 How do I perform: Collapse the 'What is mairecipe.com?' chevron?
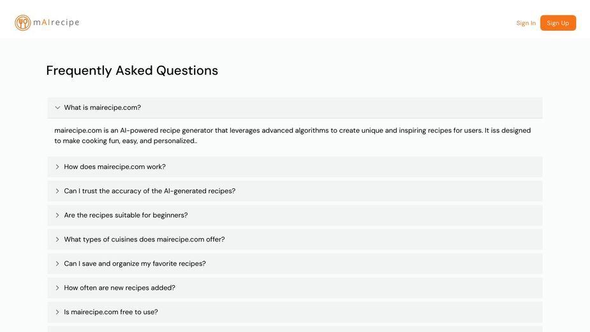click(x=57, y=107)
